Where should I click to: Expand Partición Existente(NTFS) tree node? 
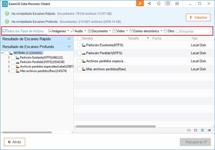click(9, 57)
